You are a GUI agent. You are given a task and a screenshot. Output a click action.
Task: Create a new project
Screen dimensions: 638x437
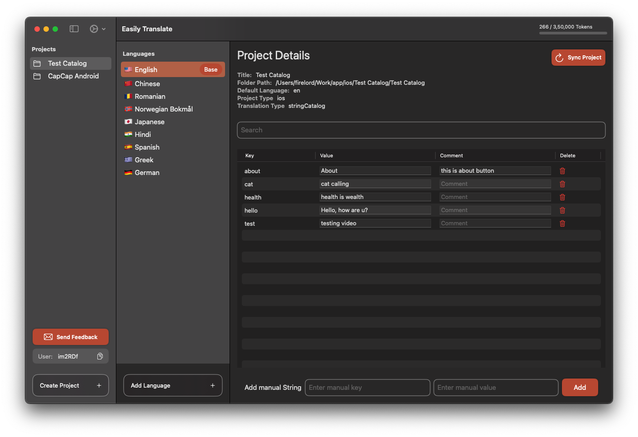[71, 385]
